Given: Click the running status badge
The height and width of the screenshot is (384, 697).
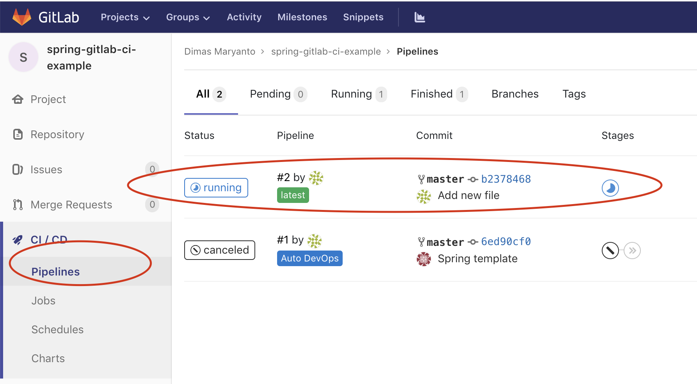Looking at the screenshot, I should point(216,188).
